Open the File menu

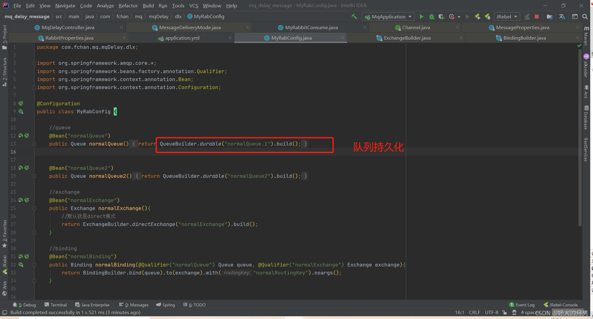tap(17, 6)
